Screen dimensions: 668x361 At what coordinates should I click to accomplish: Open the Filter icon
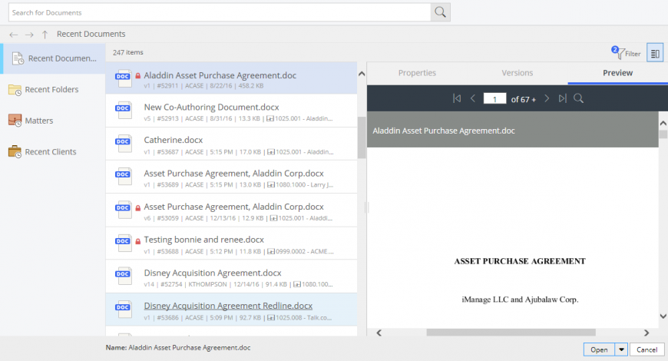627,53
